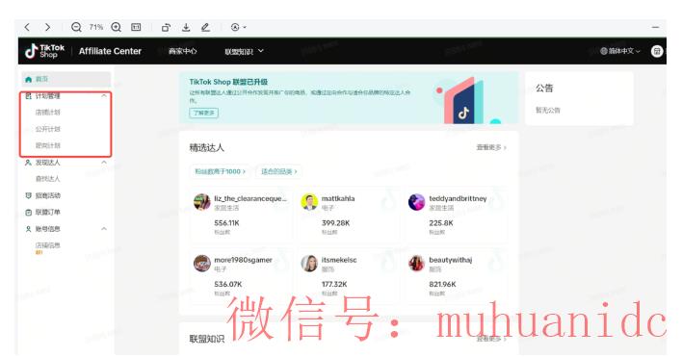
Task: Open liz_the_clearanceque creator avatar
Action: pos(202,202)
